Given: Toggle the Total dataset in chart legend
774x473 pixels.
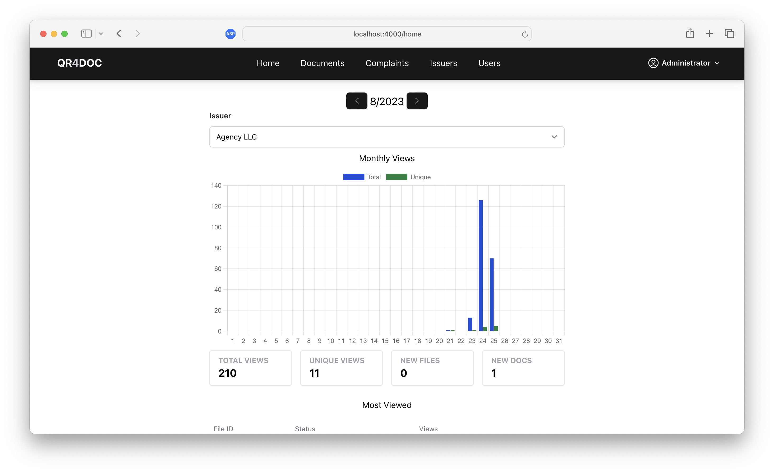Looking at the screenshot, I should point(362,177).
